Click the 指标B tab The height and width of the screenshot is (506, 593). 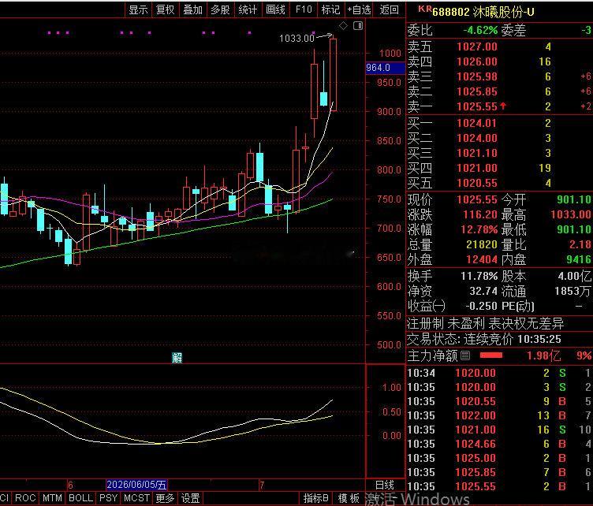pyautogui.click(x=315, y=498)
